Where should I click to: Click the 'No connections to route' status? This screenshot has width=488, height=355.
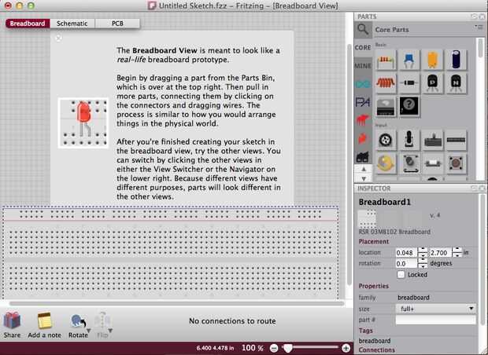232,321
